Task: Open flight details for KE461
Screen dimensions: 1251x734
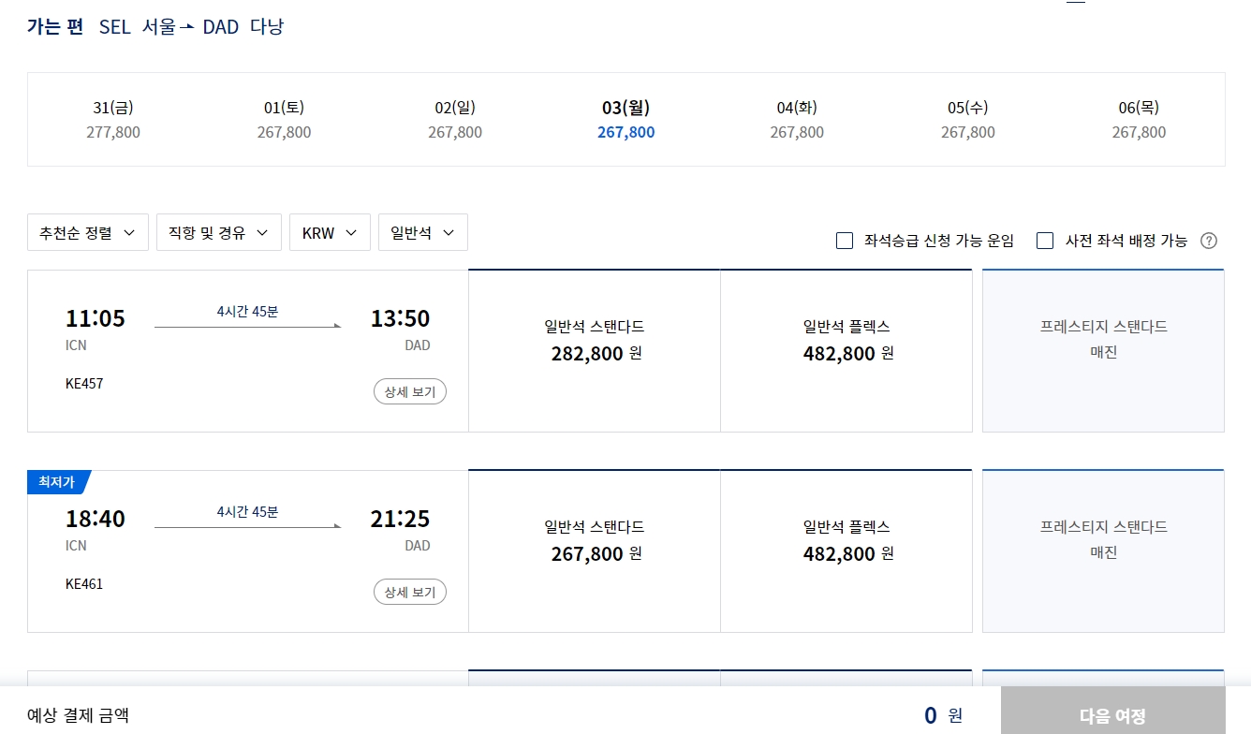Action: coord(409,592)
